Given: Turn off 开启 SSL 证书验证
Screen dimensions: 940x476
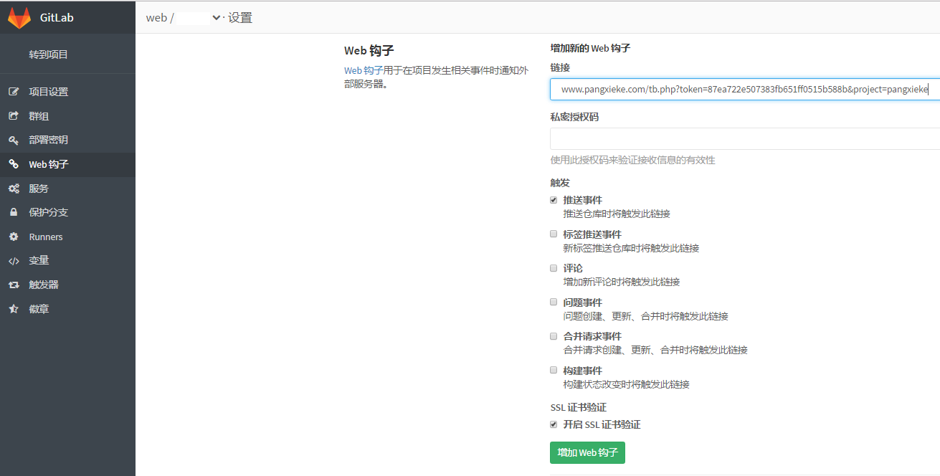Looking at the screenshot, I should pyautogui.click(x=553, y=424).
